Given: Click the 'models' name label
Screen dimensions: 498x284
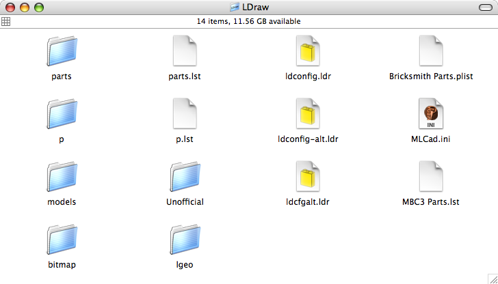Looking at the screenshot, I should pos(62,202).
